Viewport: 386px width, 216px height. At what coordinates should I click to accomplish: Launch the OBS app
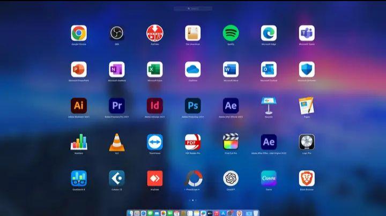[117, 33]
